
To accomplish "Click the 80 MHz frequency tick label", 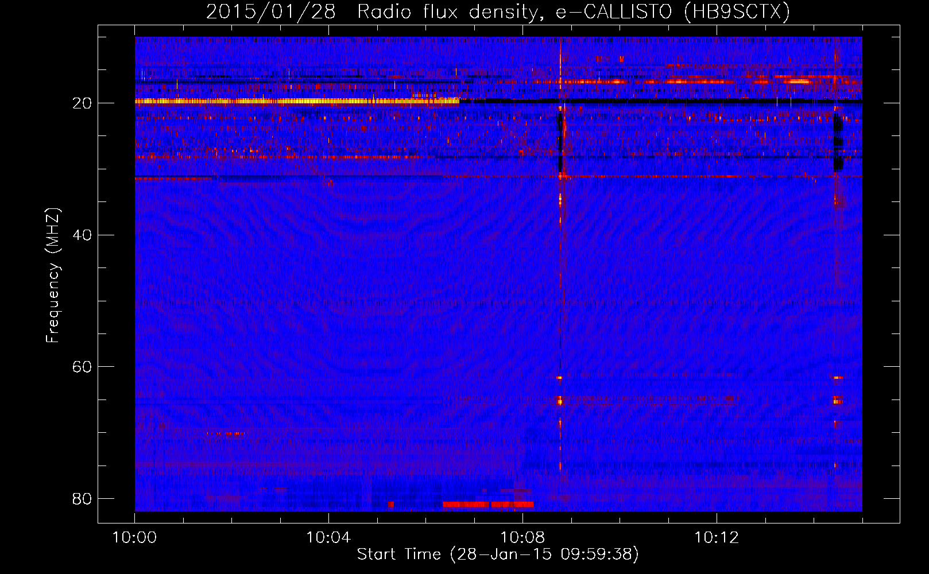I will click(82, 498).
